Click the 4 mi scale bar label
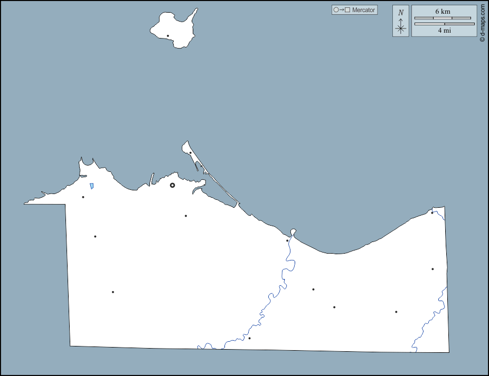 click(444, 30)
